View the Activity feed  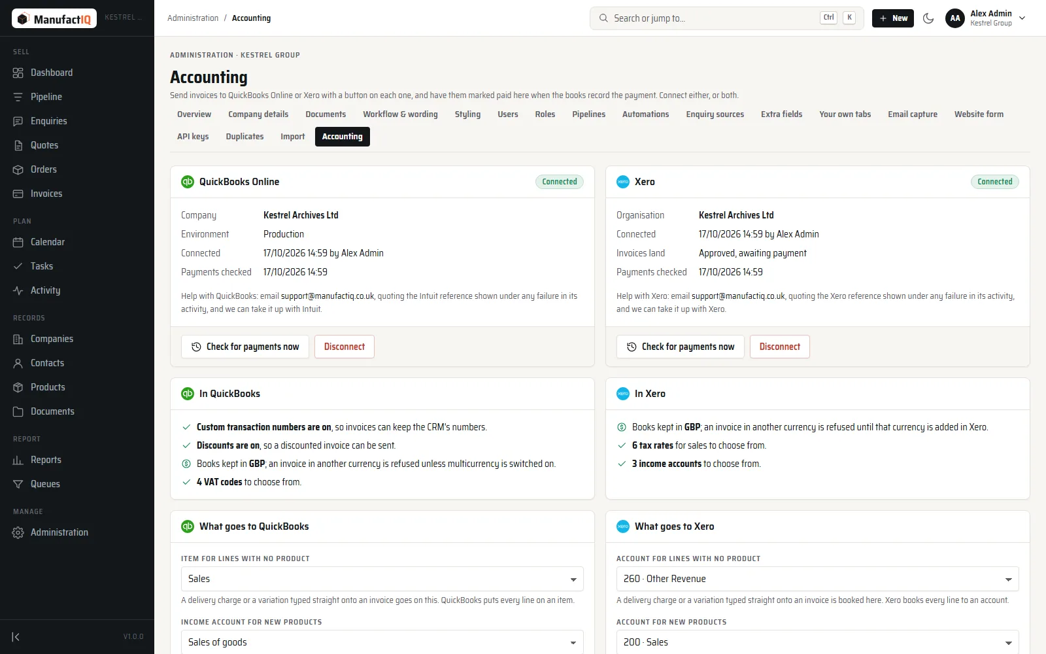click(77, 290)
